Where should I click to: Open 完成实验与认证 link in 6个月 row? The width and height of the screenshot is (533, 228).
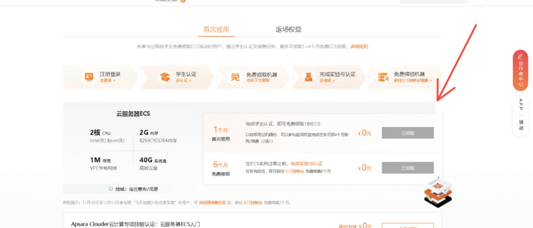tap(306, 164)
